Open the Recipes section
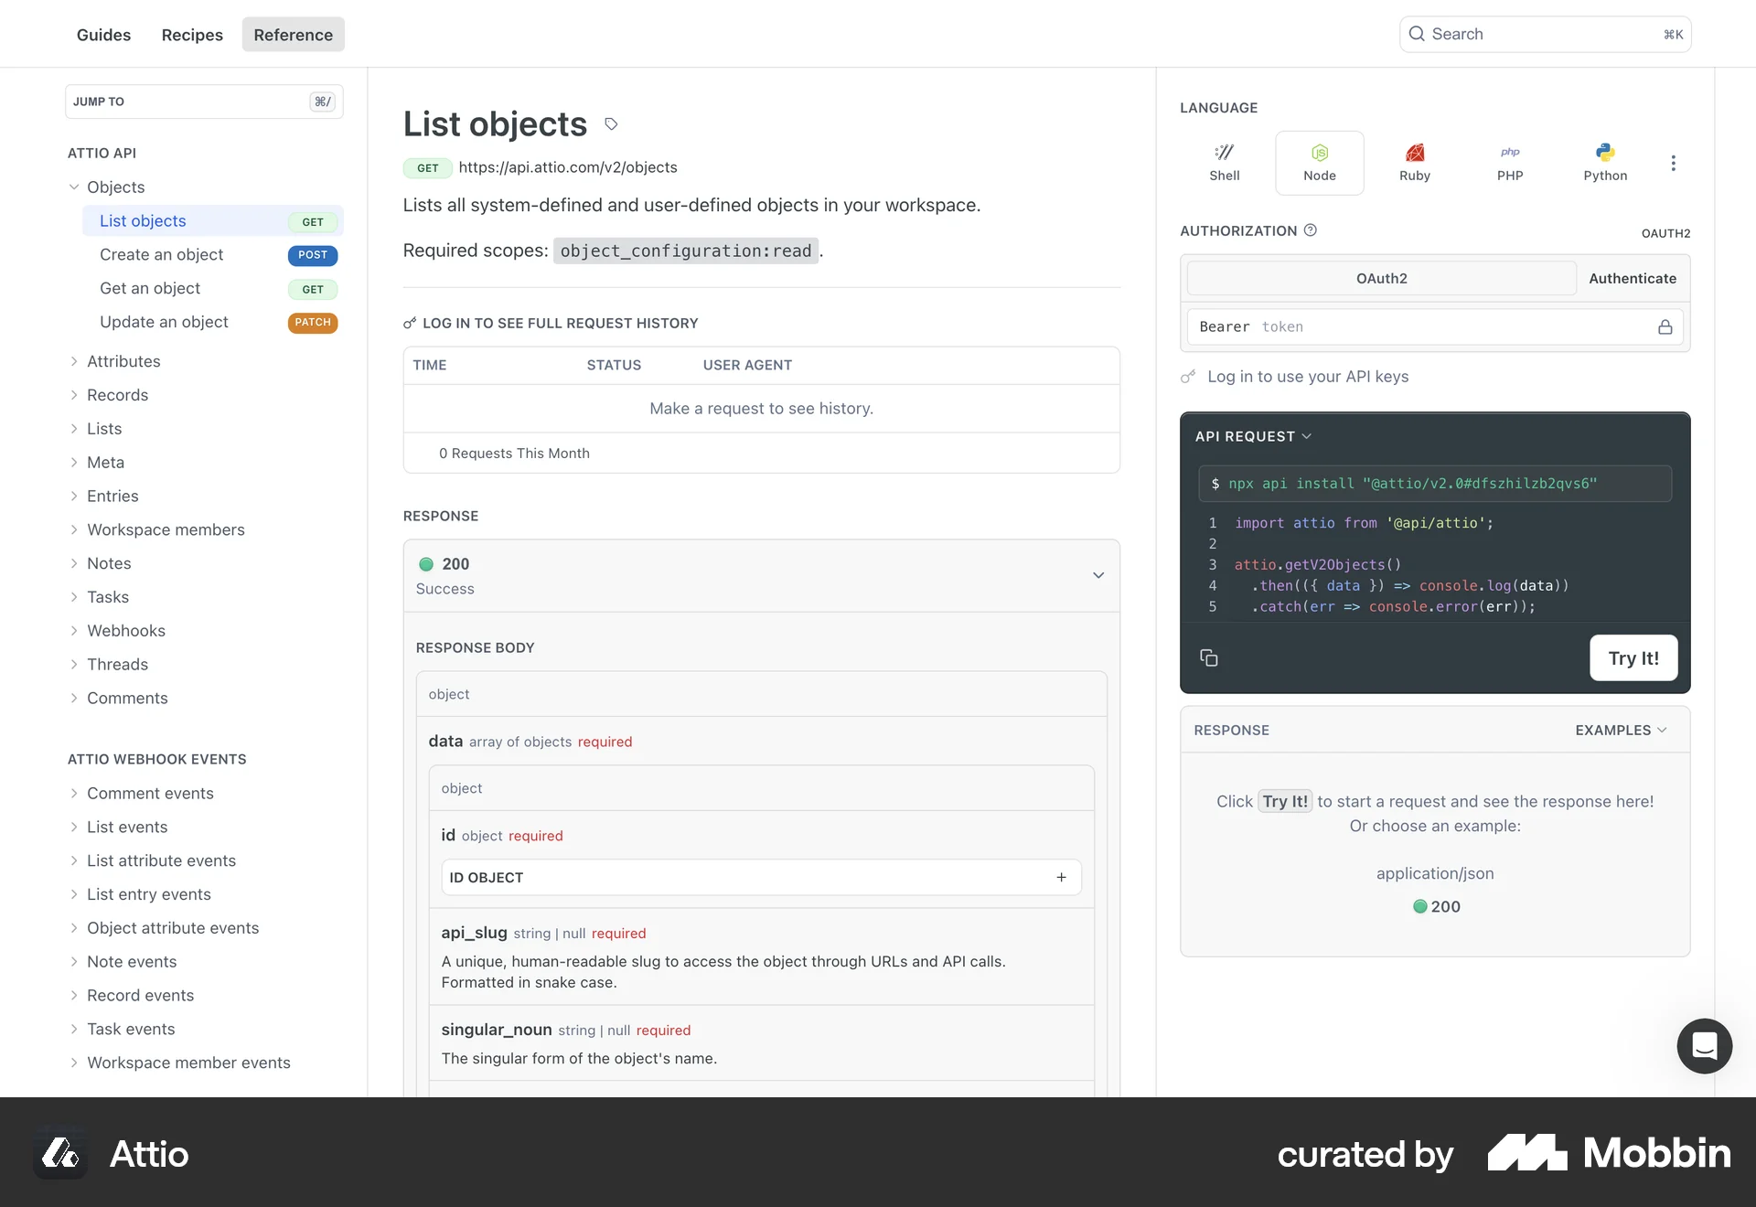Viewport: 1756px width, 1207px height. click(x=191, y=34)
